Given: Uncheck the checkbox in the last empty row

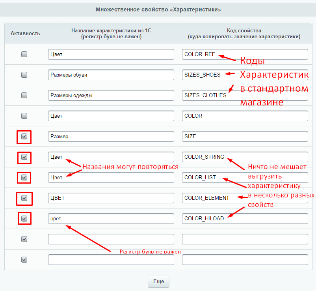Looking at the screenshot, I should point(24,260).
